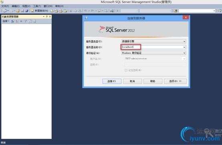Toggle the 记住密码 checkbox

pyautogui.click(x=126, y=70)
